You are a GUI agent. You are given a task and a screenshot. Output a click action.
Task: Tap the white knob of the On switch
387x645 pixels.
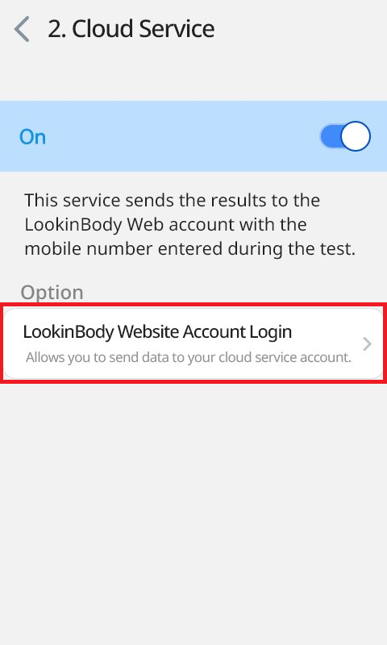pos(356,136)
